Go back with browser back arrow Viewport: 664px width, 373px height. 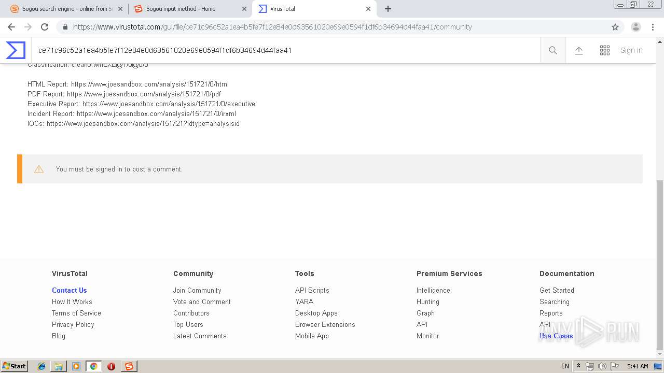(x=11, y=27)
